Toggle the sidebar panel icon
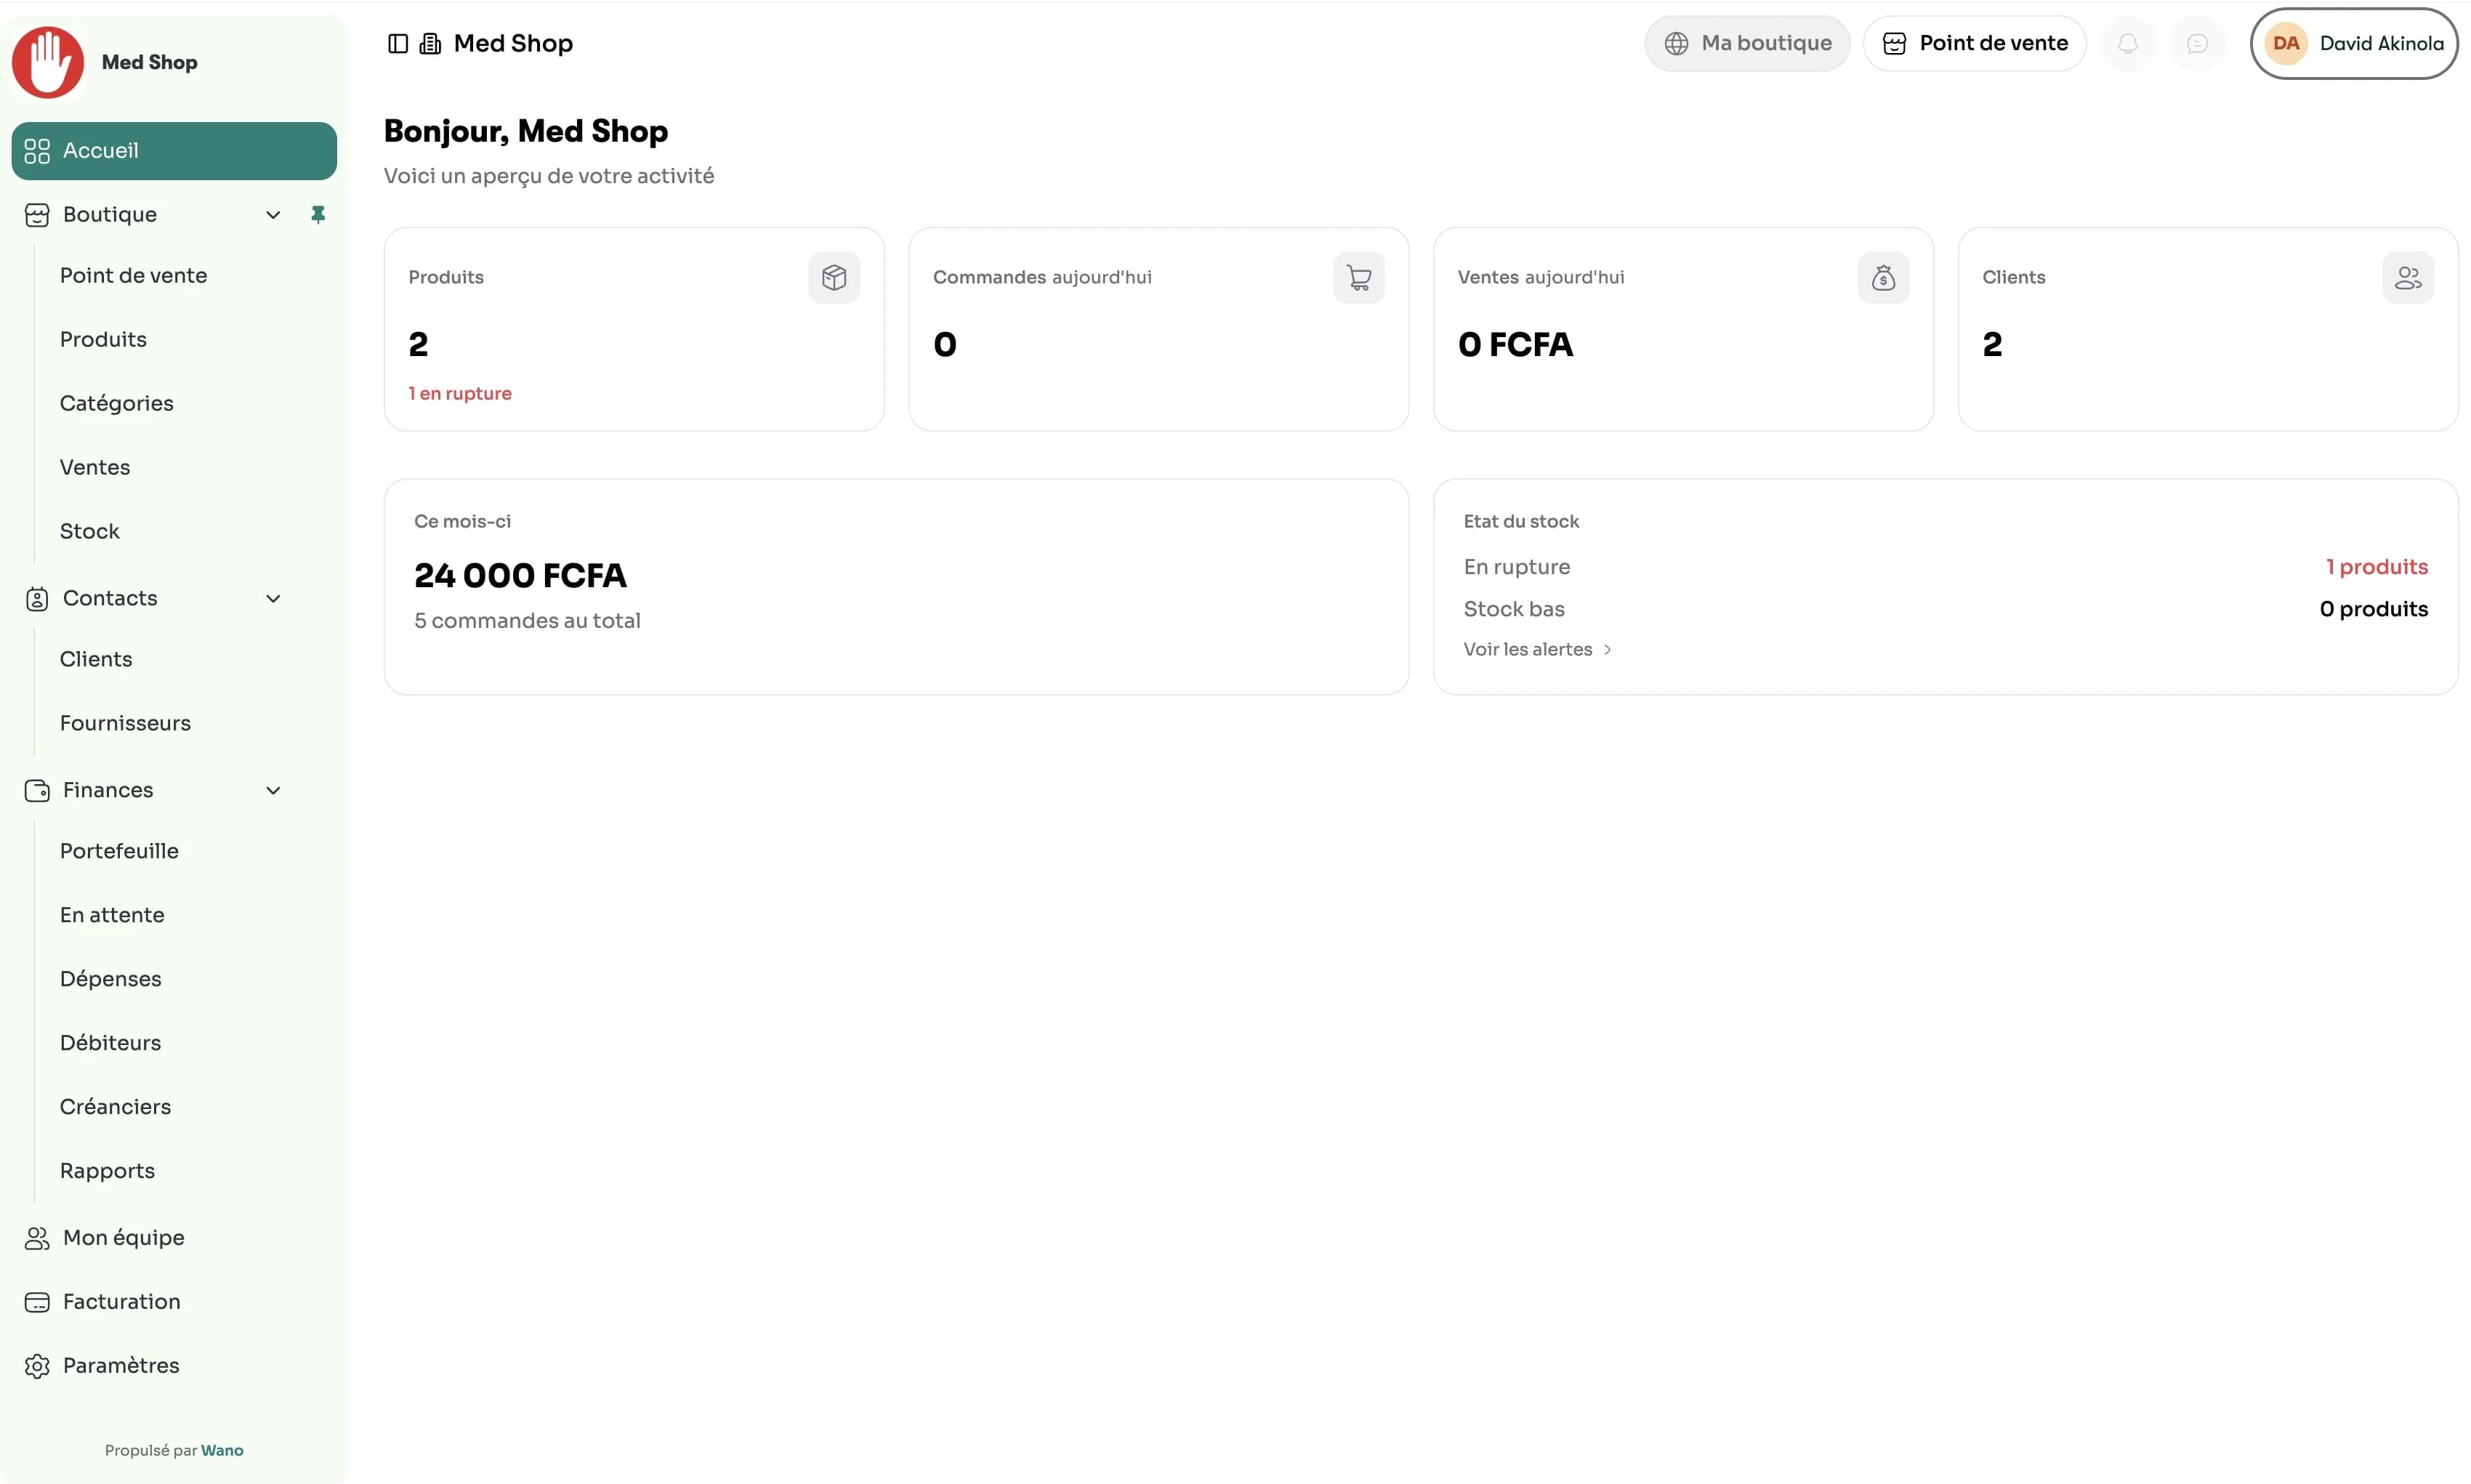This screenshot has height=1484, width=2471. [x=398, y=43]
